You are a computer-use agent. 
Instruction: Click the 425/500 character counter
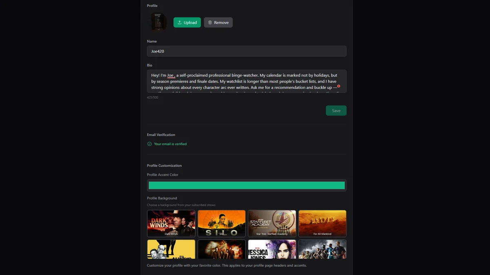pos(153,97)
